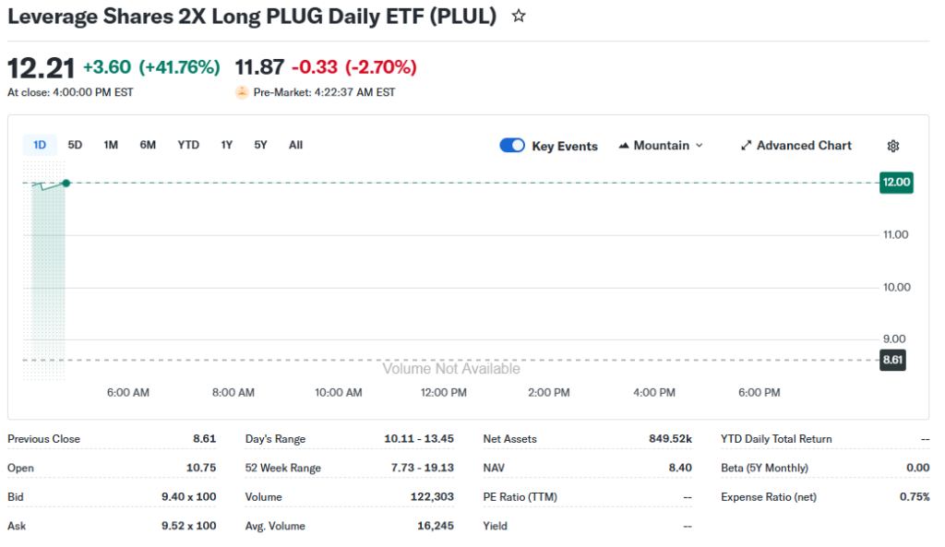945x547 pixels.
Task: Select the 1M time range
Action: click(111, 145)
